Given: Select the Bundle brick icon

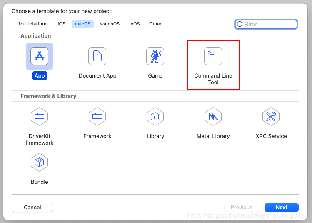Looking at the screenshot, I should pos(40,162).
